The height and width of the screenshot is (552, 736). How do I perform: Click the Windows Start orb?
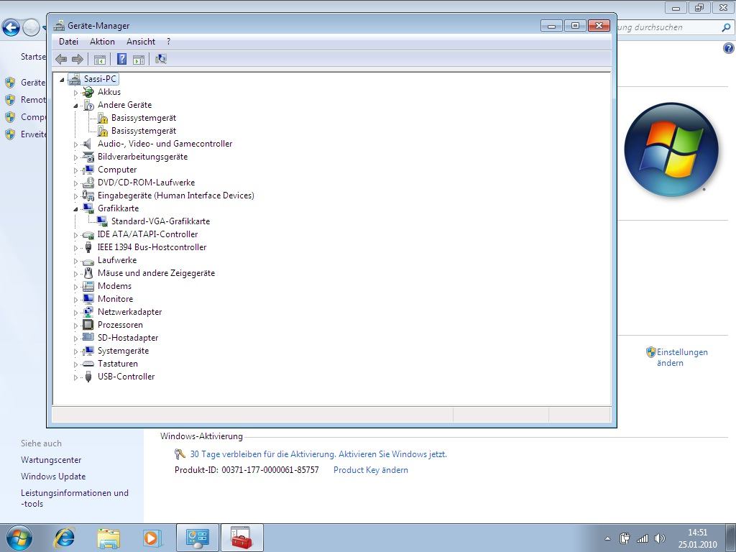coord(19,538)
